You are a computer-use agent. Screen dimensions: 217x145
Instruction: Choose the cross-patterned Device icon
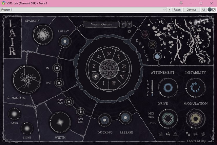pos(145,34)
